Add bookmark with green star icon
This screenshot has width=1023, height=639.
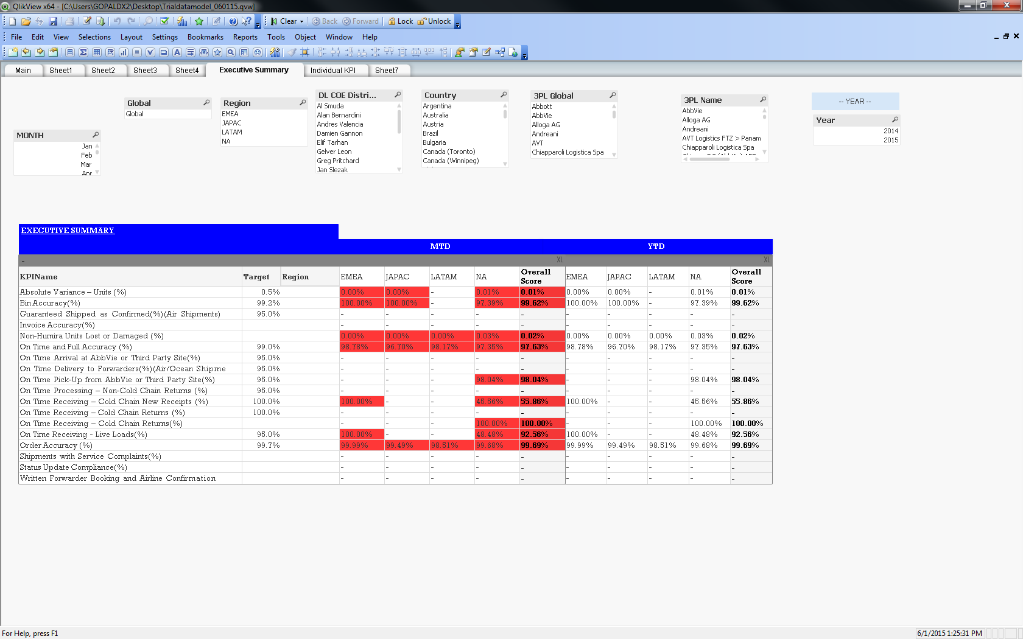(x=199, y=21)
